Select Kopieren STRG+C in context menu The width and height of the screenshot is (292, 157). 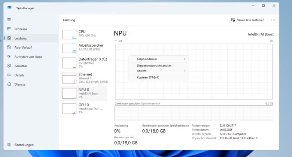pyautogui.click(x=148, y=77)
